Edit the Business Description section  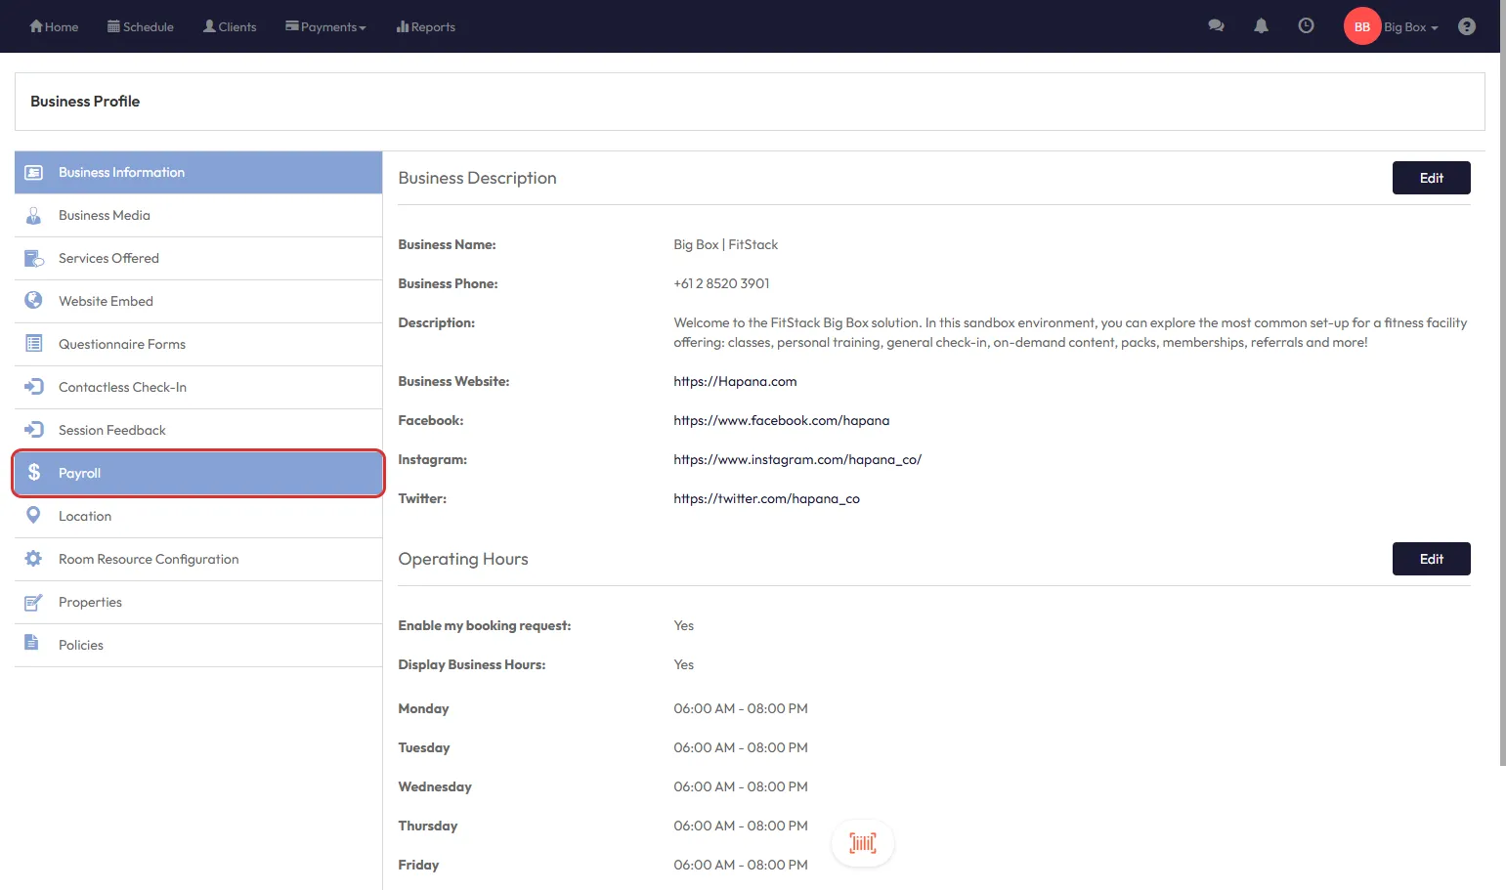[1431, 178]
